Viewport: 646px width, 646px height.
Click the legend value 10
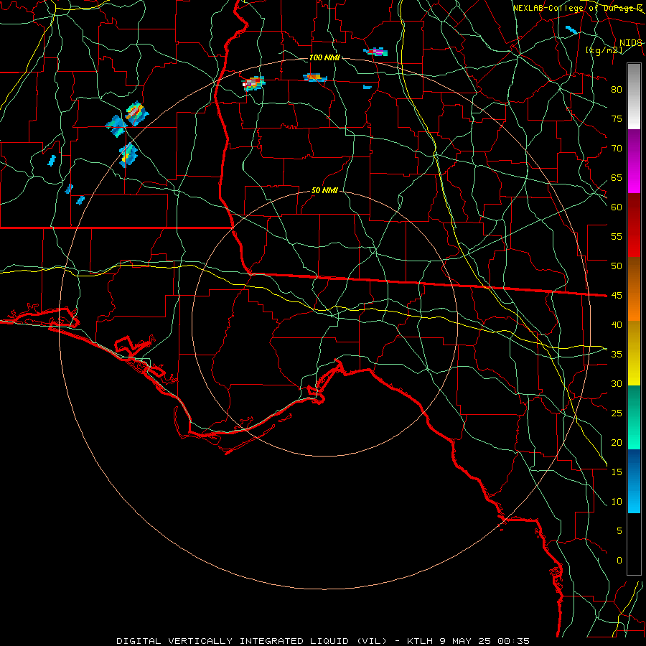pyautogui.click(x=617, y=502)
